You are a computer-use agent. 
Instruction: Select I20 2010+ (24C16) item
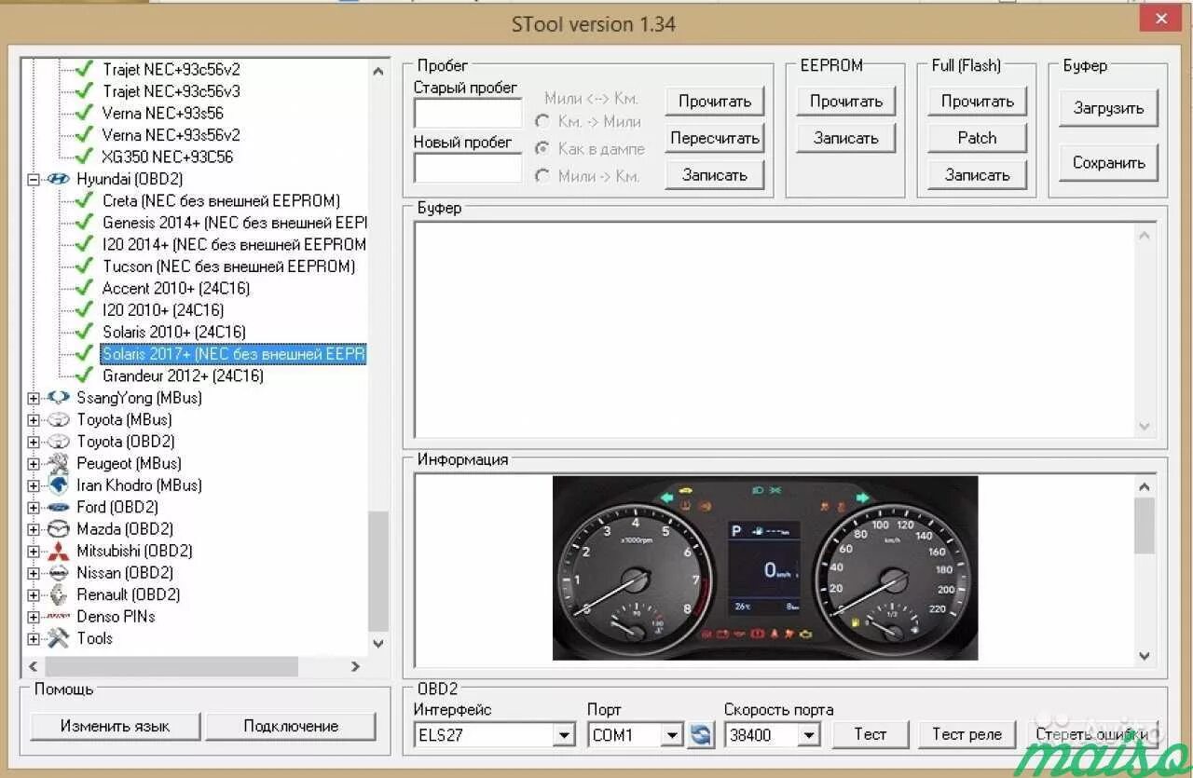pyautogui.click(x=163, y=310)
